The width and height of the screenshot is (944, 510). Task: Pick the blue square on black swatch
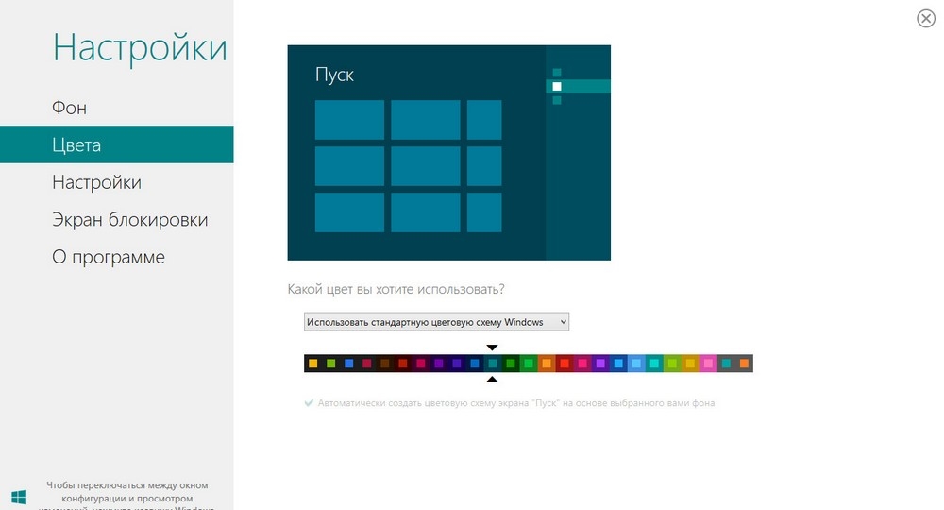tap(349, 363)
